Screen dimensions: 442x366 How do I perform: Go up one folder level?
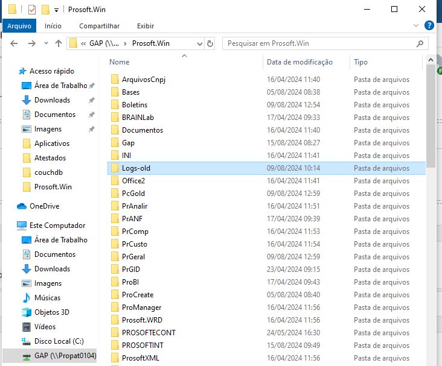click(59, 43)
